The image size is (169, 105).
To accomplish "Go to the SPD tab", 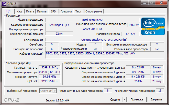I will point(53,11).
